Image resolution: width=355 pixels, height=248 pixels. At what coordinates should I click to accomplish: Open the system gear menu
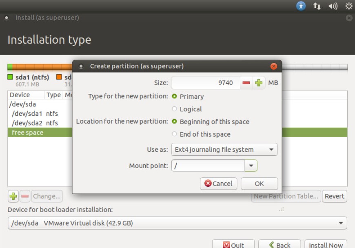click(348, 6)
